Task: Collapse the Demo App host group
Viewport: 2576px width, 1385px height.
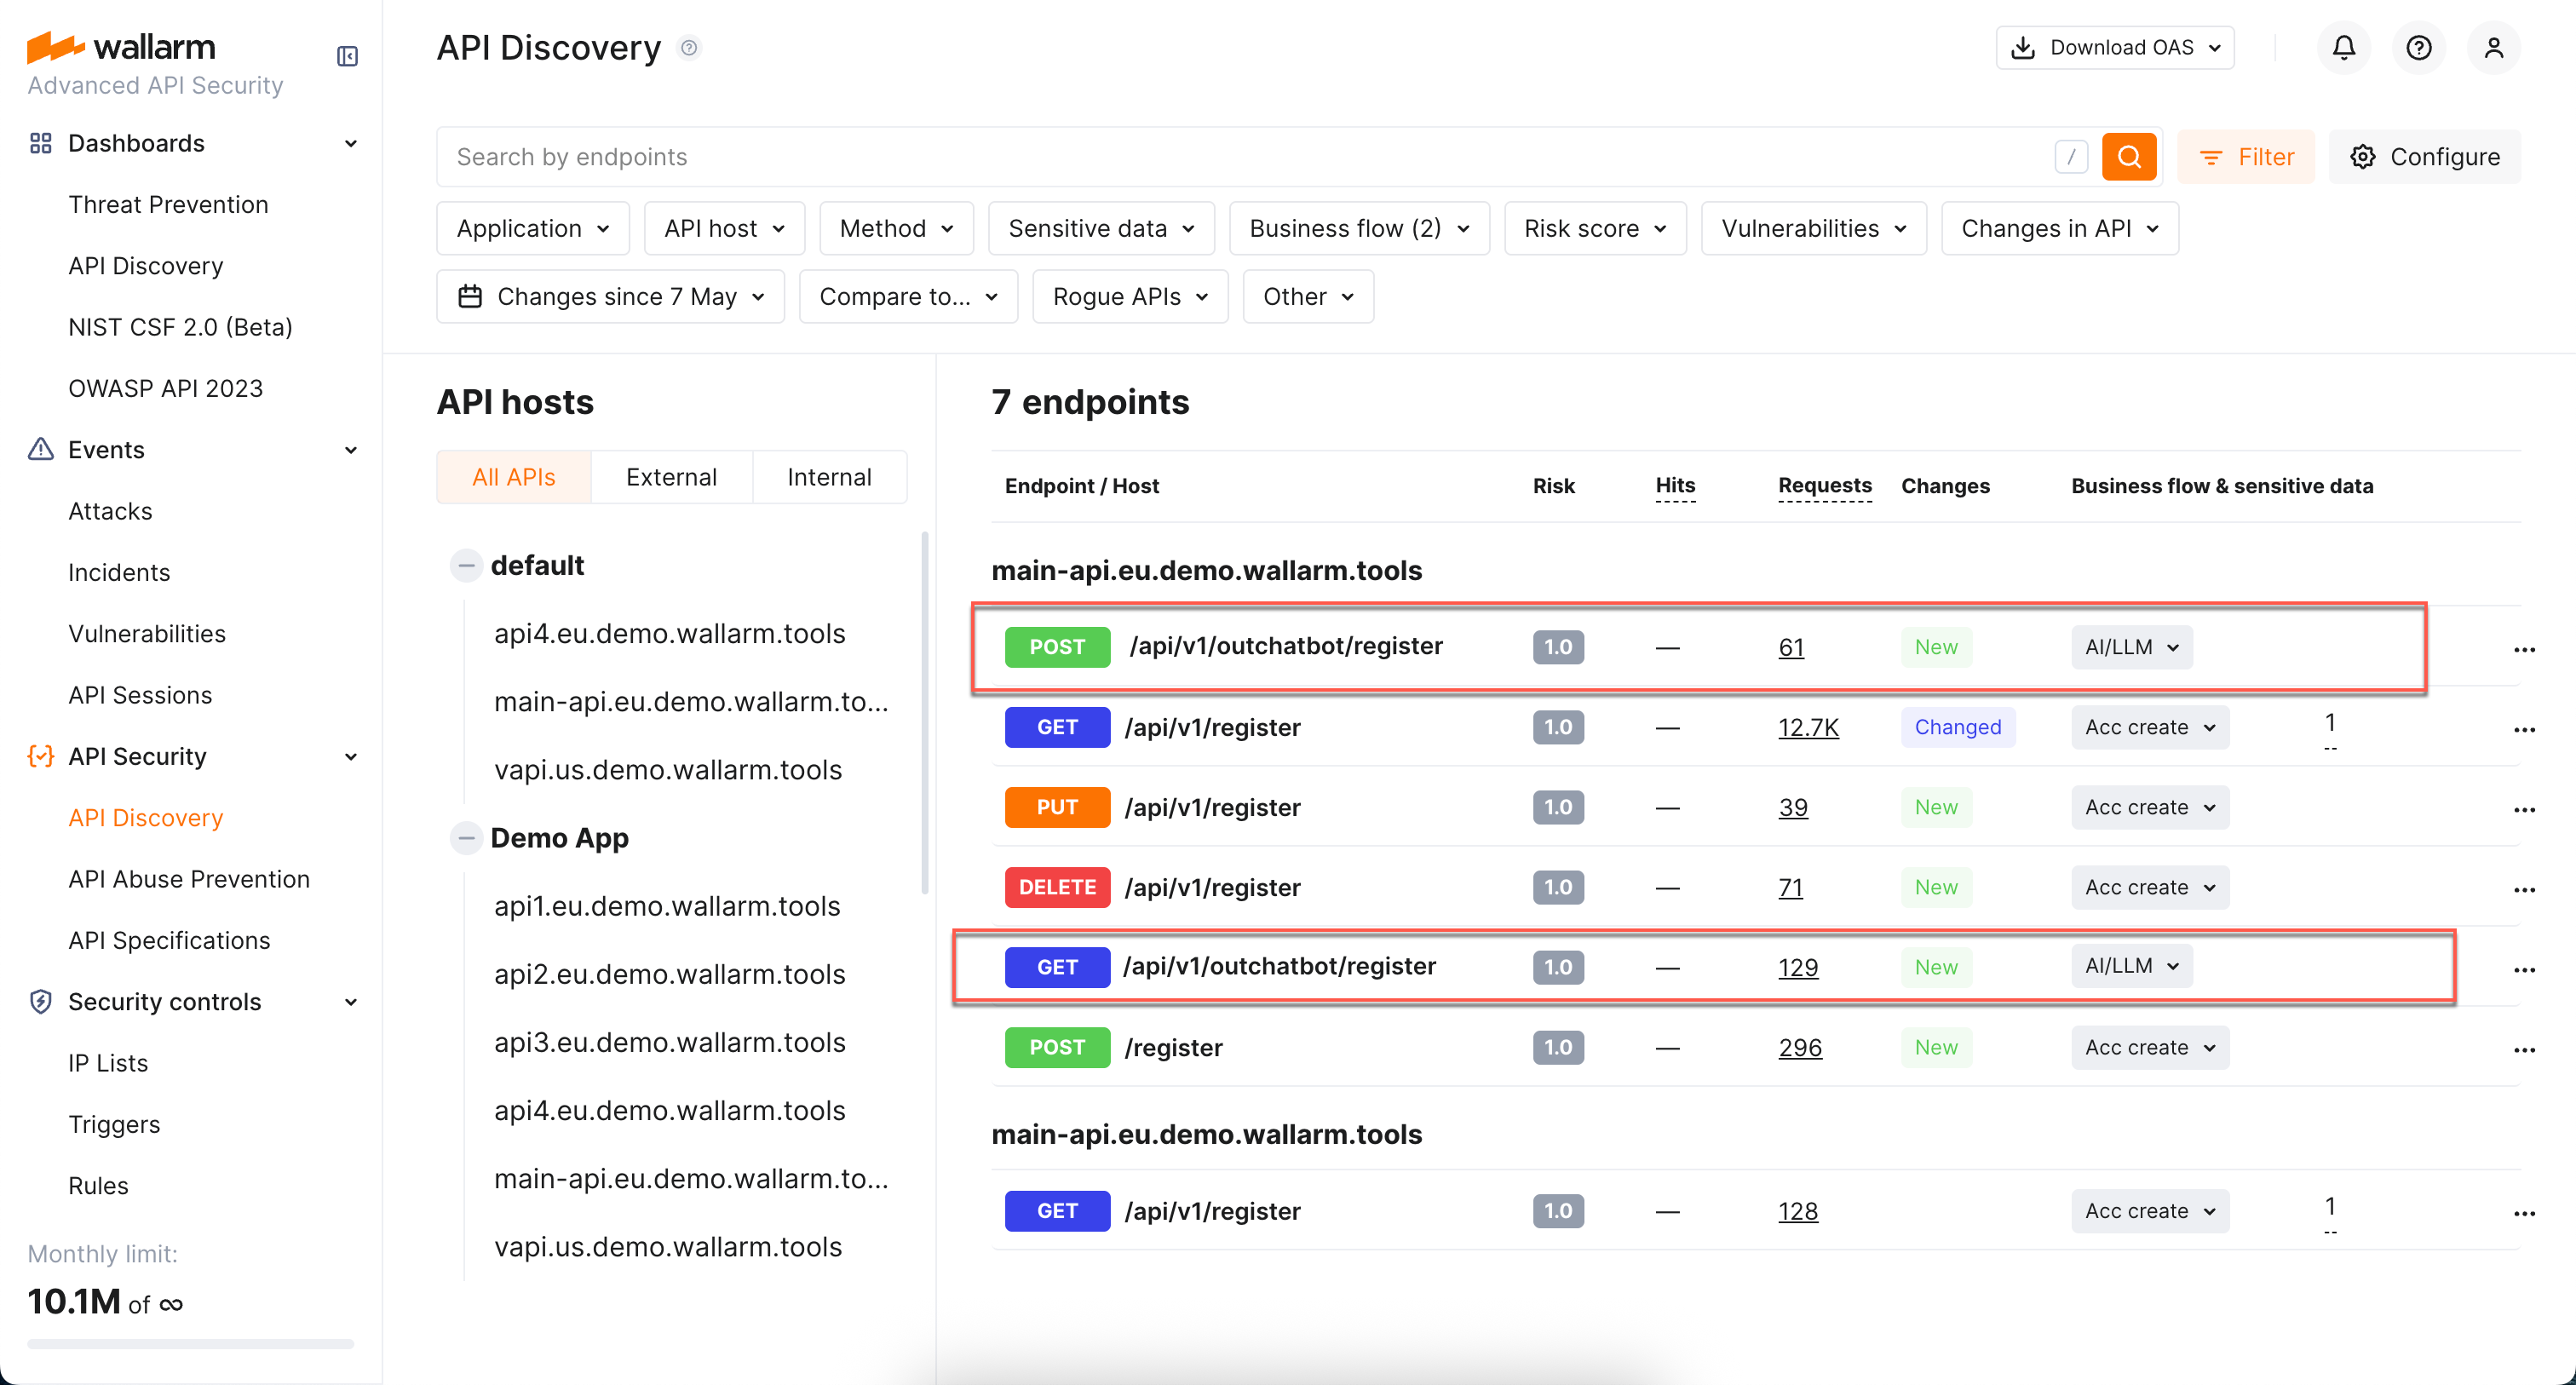Action: pos(466,838)
